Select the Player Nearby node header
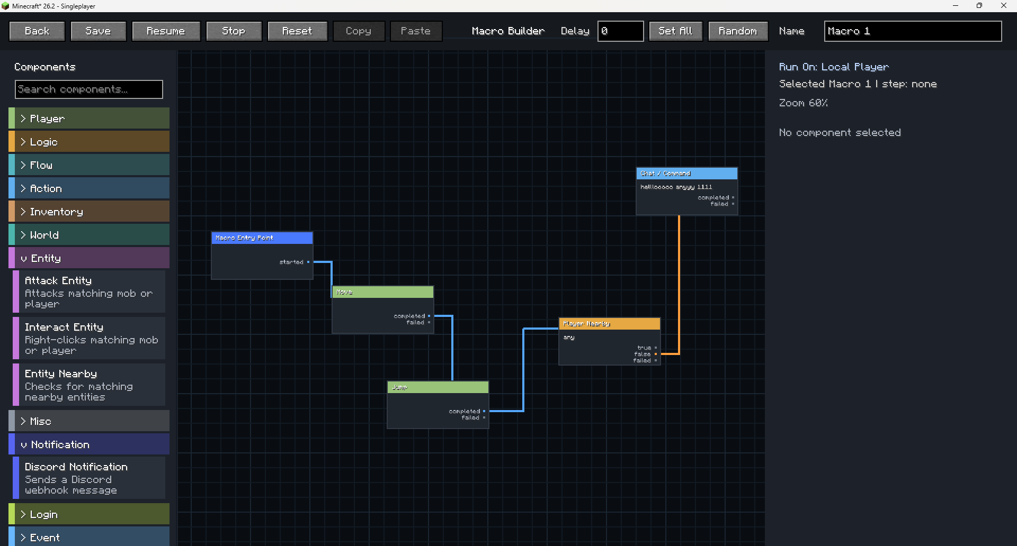Screen dimensions: 1017x546 610,324
